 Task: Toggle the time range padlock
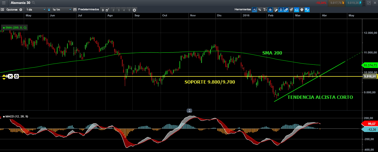(x=49, y=10)
